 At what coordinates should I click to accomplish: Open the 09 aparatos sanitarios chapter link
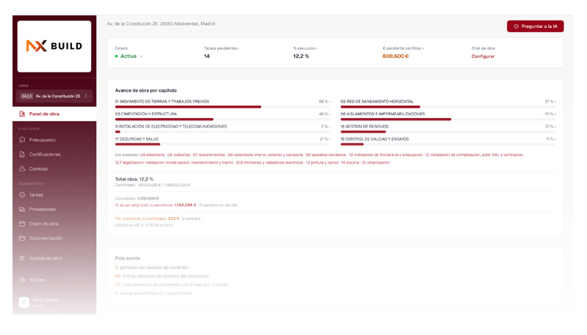pos(326,155)
